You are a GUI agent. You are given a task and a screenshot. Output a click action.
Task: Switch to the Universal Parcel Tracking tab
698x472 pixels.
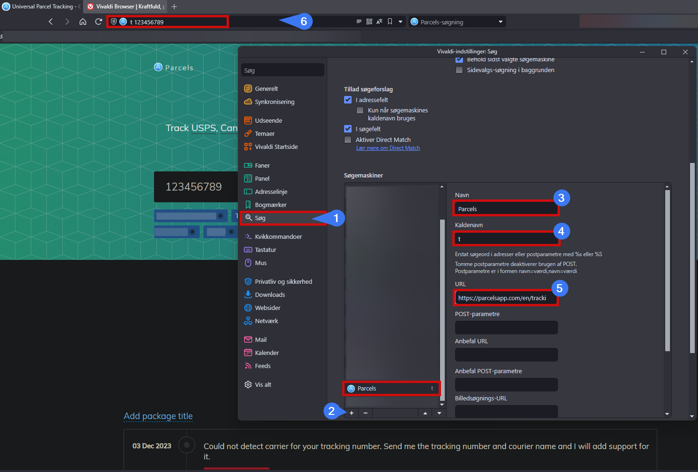coord(41,7)
